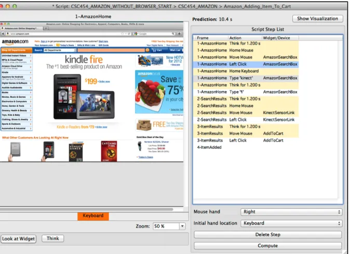349x254 pixels.
Task: Click the Catching Fire book cover thumbnail
Action: [109, 151]
